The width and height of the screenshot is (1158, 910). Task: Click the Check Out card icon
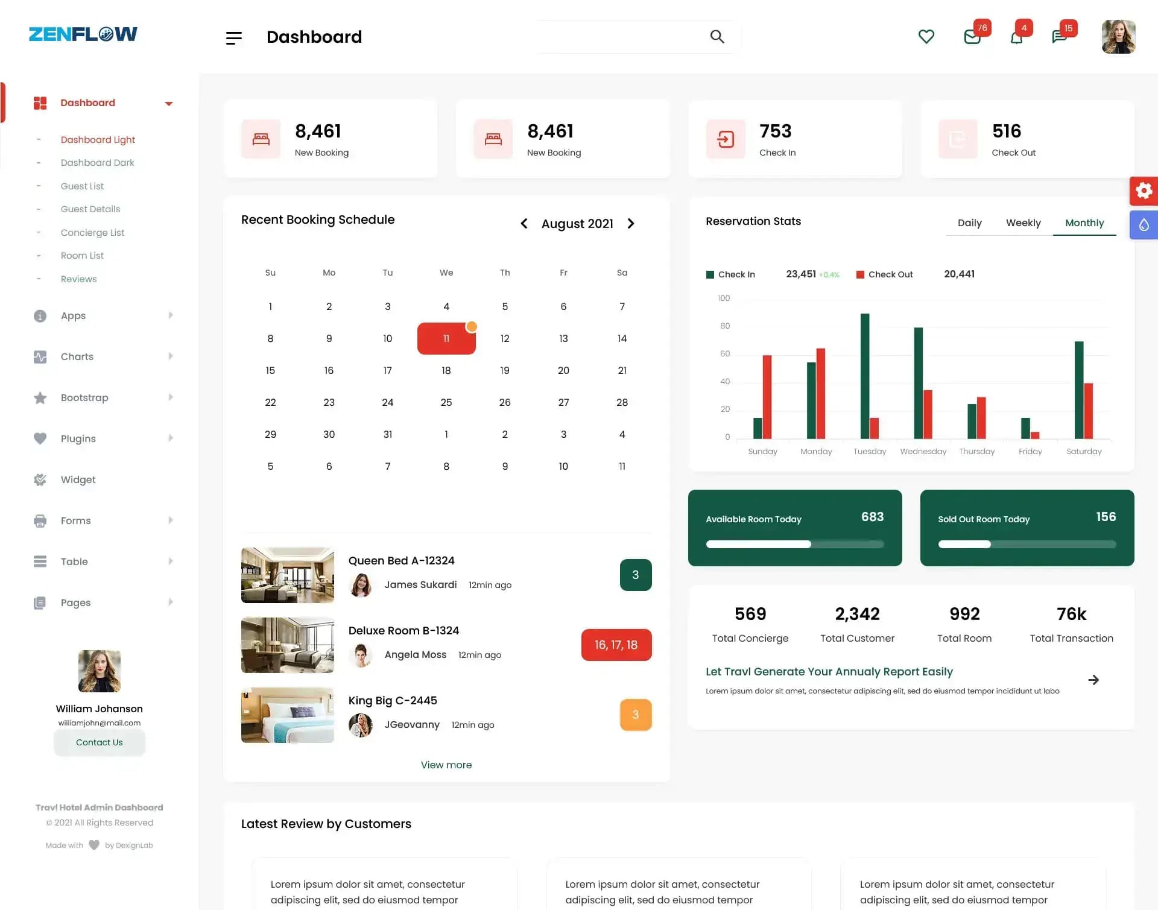[958, 139]
